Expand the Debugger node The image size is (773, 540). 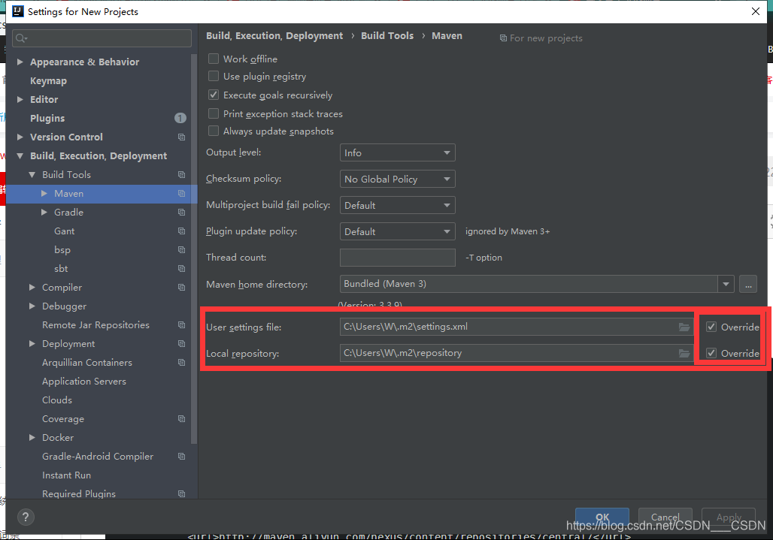click(32, 306)
